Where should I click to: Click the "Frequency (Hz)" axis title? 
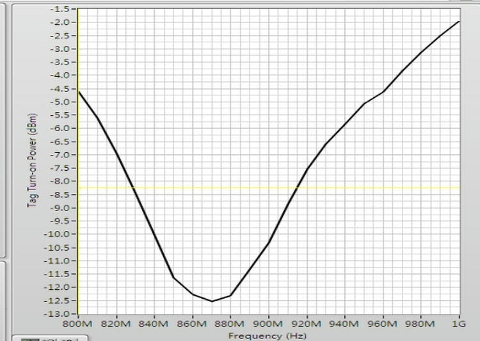coord(268,336)
